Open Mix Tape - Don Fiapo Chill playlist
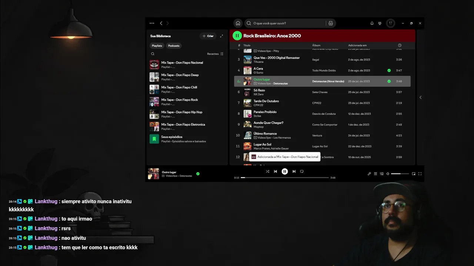 [x=187, y=89]
